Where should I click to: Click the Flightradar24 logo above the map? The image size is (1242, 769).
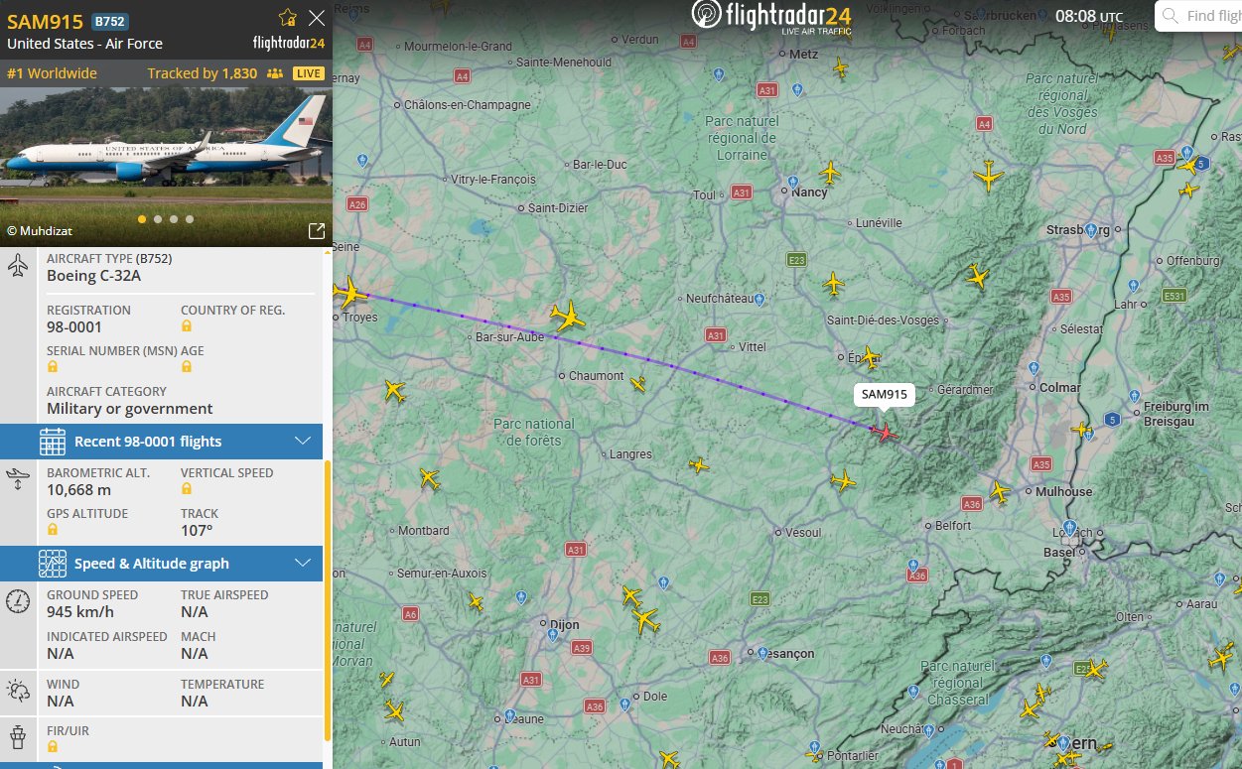pyautogui.click(x=770, y=15)
